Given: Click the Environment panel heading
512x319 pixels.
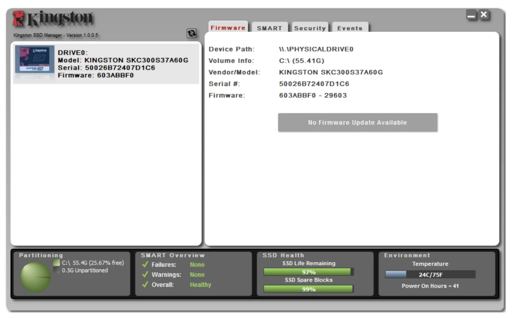Looking at the screenshot, I should point(407,255).
